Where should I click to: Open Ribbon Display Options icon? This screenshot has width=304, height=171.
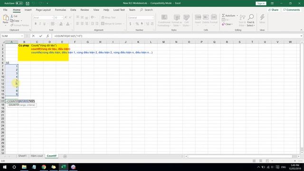pyautogui.click(x=272, y=3)
